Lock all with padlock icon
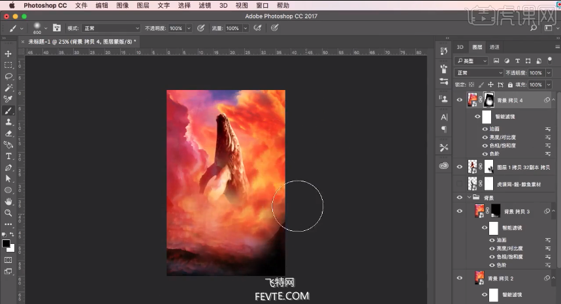 click(x=510, y=85)
